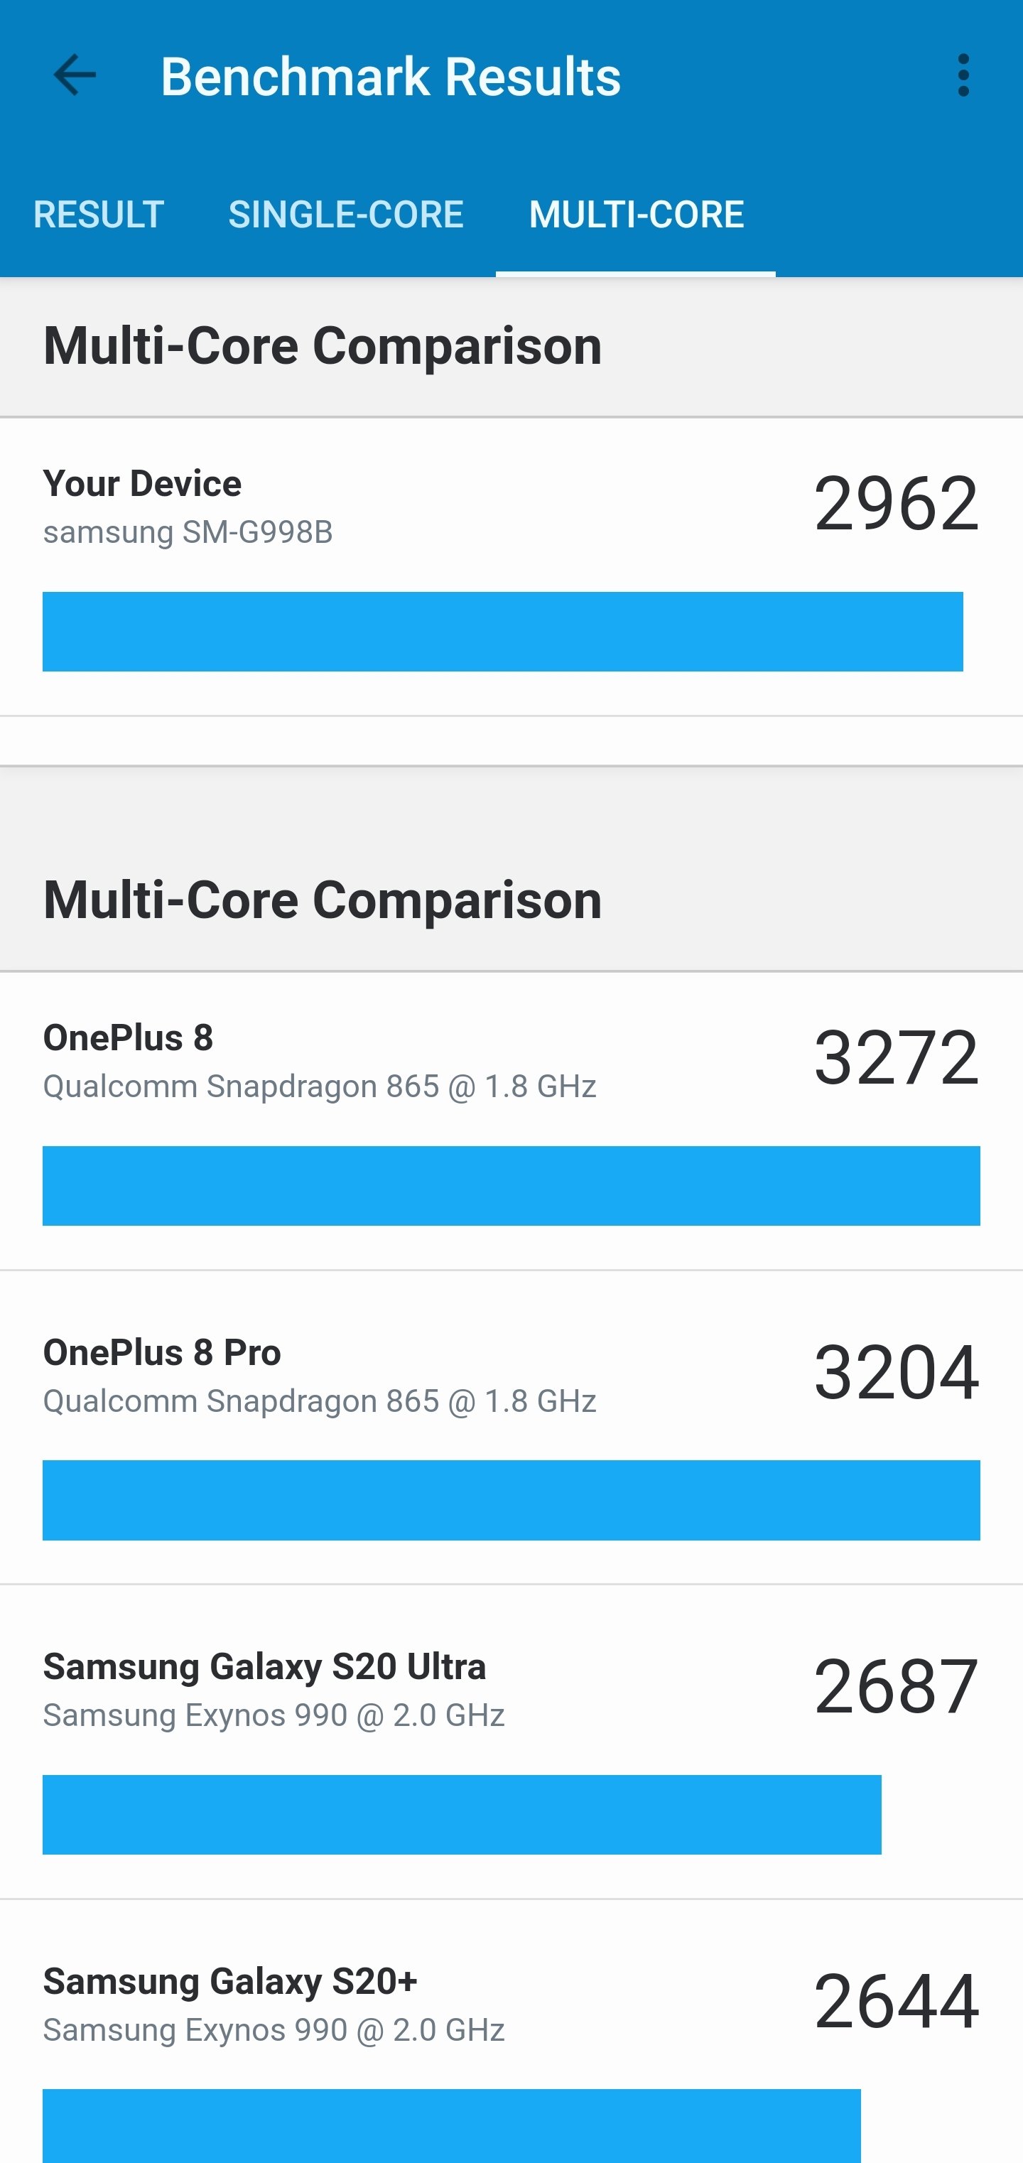This screenshot has height=2163, width=1023.
Task: Click the Your Device score bar
Action: 503,632
